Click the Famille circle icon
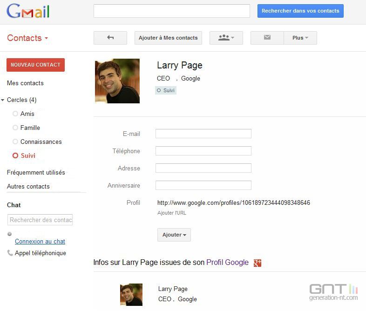This screenshot has width=366, height=311. pos(15,128)
